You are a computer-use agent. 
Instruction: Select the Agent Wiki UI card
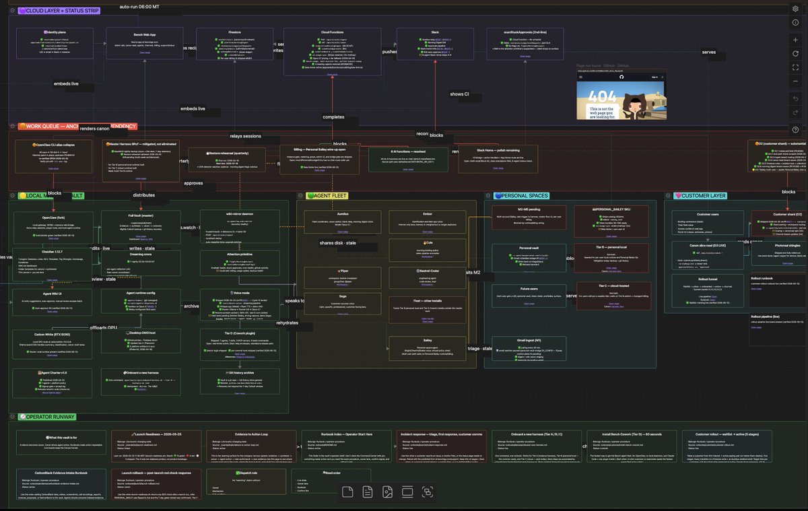click(x=52, y=303)
